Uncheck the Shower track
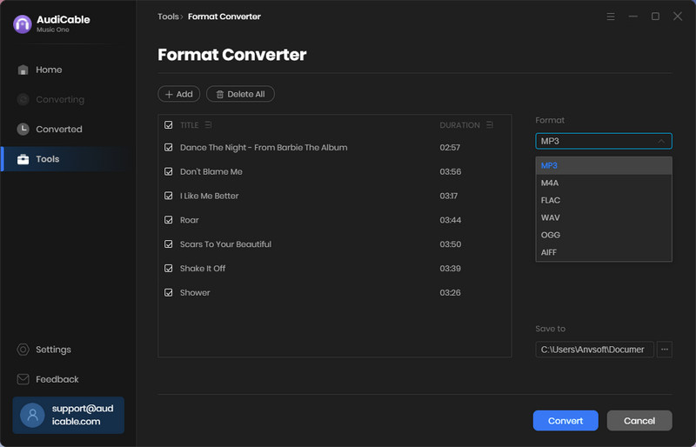 (169, 292)
